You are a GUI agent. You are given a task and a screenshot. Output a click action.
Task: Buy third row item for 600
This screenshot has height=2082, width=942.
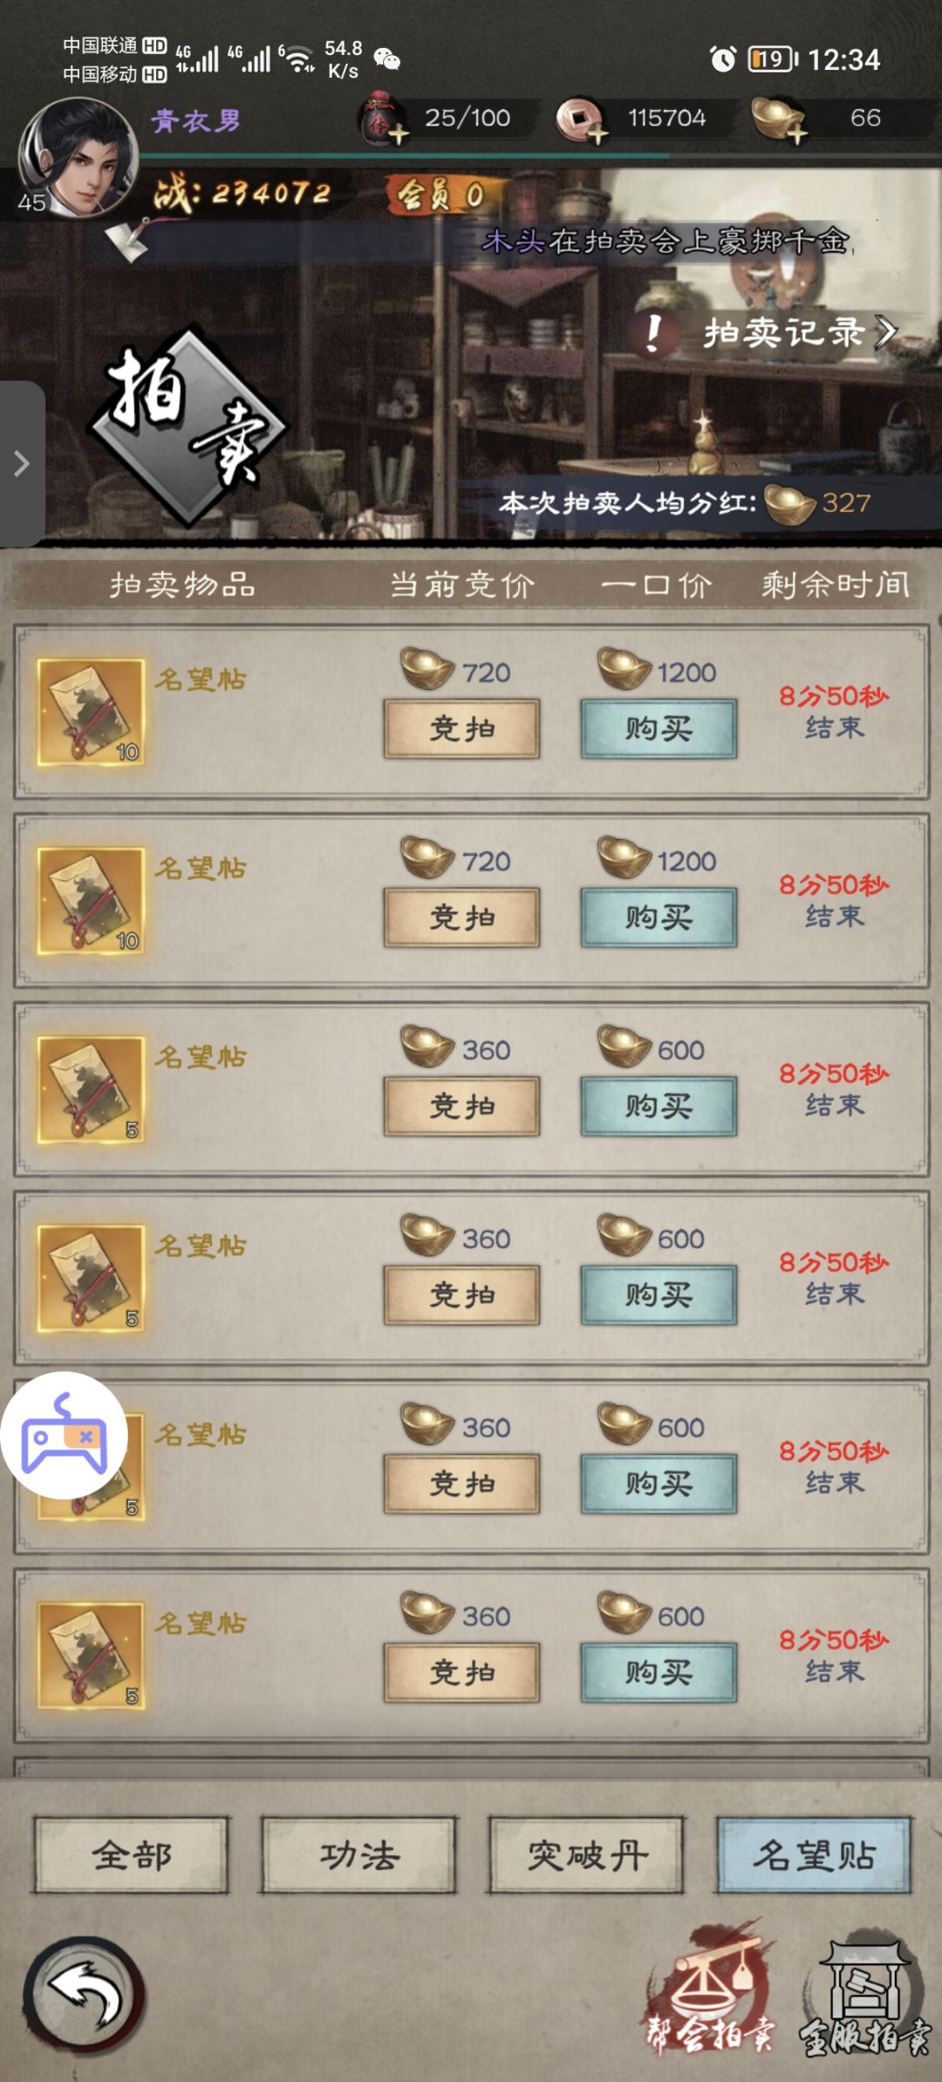(659, 1106)
